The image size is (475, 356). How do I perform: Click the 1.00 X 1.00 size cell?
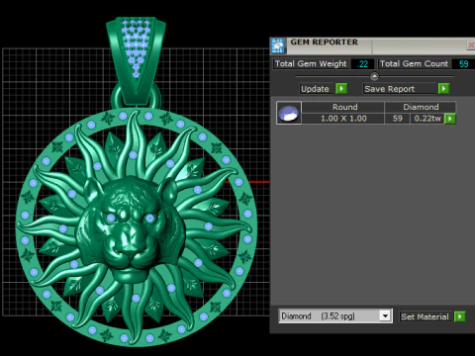(x=343, y=119)
